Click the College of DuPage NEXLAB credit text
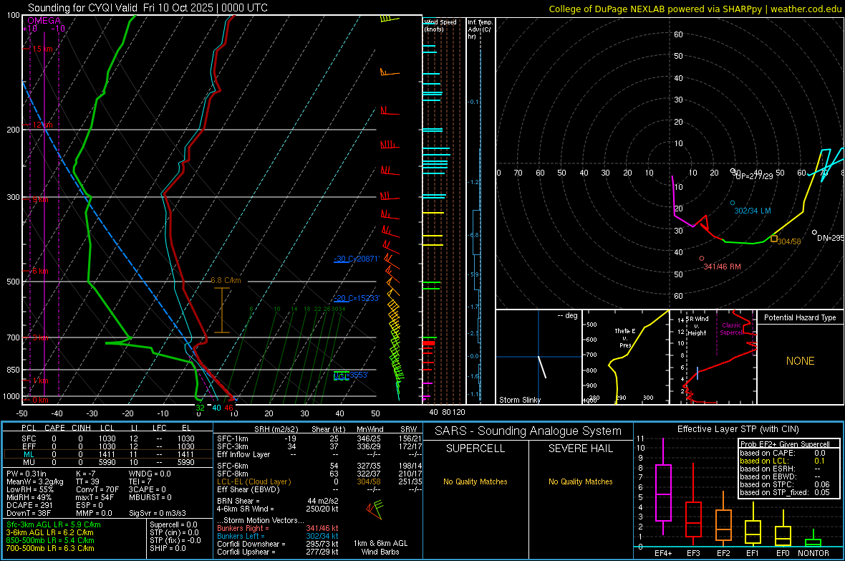This screenshot has height=561, width=845. click(695, 9)
